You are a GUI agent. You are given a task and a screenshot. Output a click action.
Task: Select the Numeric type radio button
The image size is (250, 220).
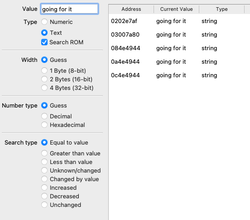[44, 22]
